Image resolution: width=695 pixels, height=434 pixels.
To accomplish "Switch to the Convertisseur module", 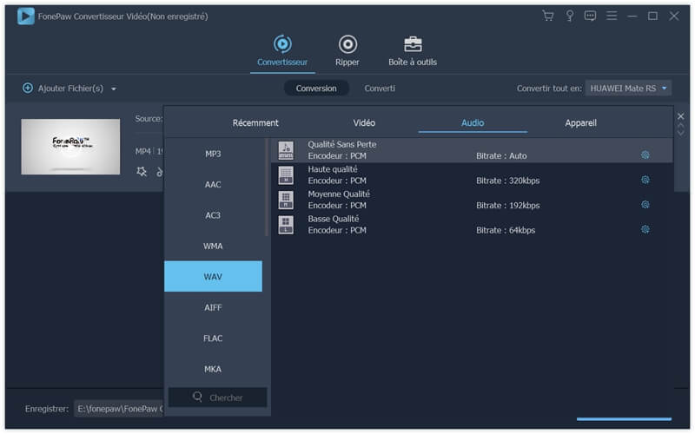I will point(282,51).
